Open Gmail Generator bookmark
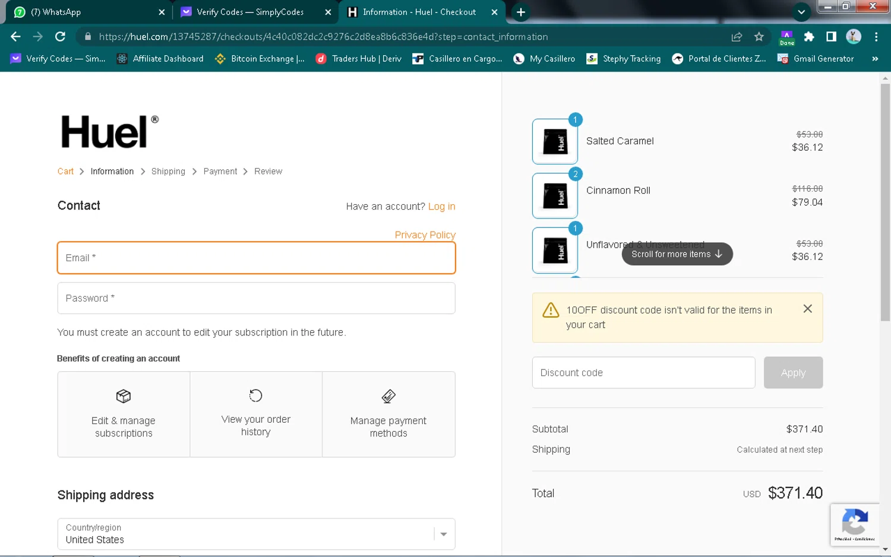Viewport: 891px width, 557px height. tap(816, 59)
